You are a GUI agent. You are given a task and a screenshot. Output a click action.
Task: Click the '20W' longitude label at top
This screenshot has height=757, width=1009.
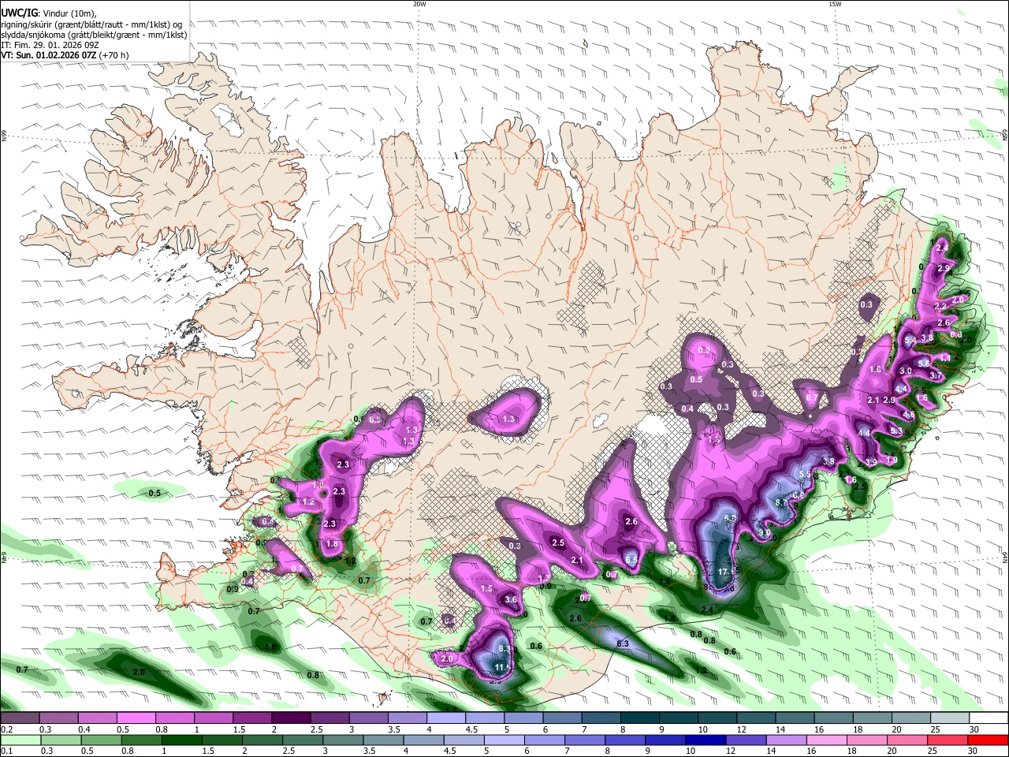[x=419, y=4]
